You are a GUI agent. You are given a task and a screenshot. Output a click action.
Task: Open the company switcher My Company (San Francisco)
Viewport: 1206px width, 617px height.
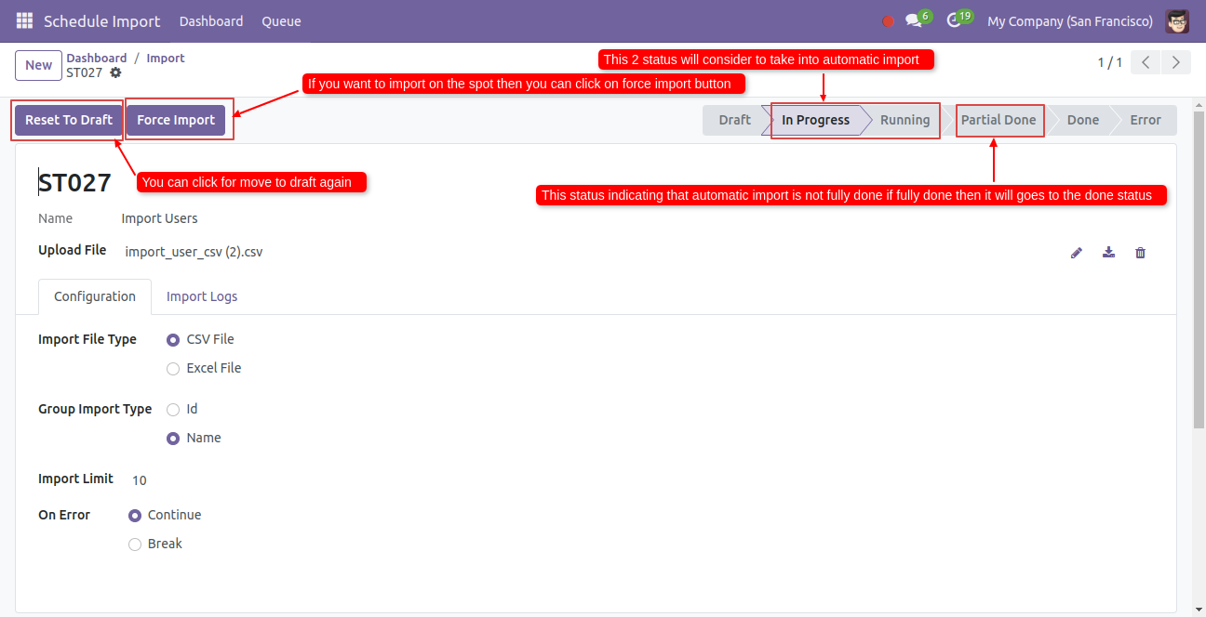coord(1070,20)
